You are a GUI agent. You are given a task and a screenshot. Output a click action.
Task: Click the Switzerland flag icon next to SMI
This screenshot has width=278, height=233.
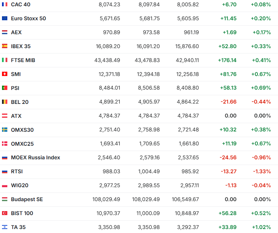5,74
